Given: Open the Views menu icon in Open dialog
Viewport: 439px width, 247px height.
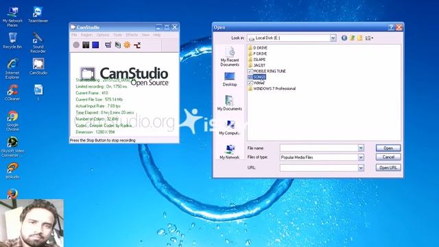Looking at the screenshot, I should coord(369,38).
